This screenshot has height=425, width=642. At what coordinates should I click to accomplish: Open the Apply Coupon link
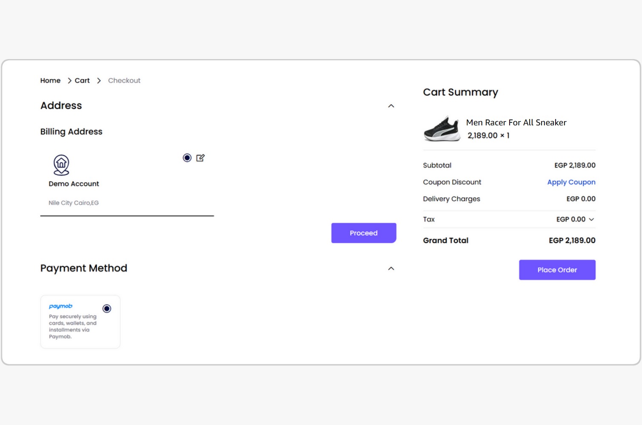tap(571, 182)
